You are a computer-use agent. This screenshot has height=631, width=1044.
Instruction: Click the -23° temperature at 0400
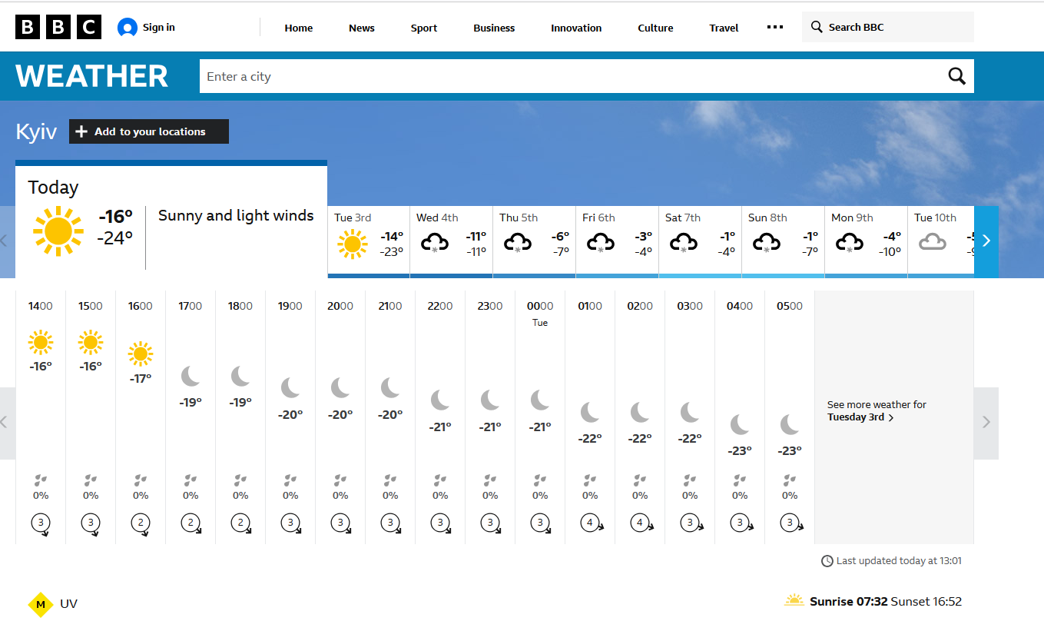(740, 451)
